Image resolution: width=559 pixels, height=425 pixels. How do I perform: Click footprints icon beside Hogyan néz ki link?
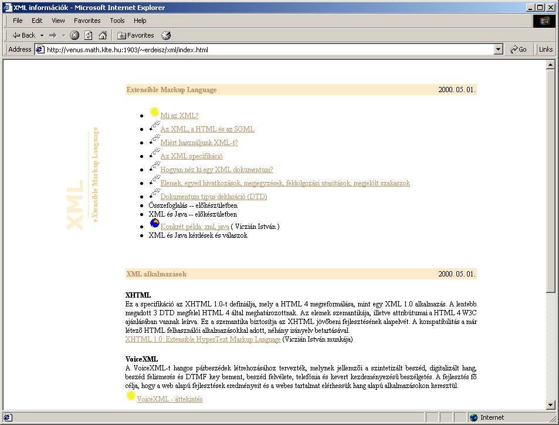pos(154,167)
